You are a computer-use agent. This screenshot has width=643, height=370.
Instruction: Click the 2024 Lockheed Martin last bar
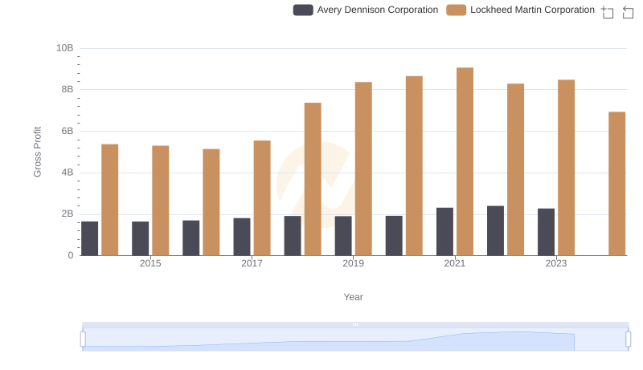[616, 184]
